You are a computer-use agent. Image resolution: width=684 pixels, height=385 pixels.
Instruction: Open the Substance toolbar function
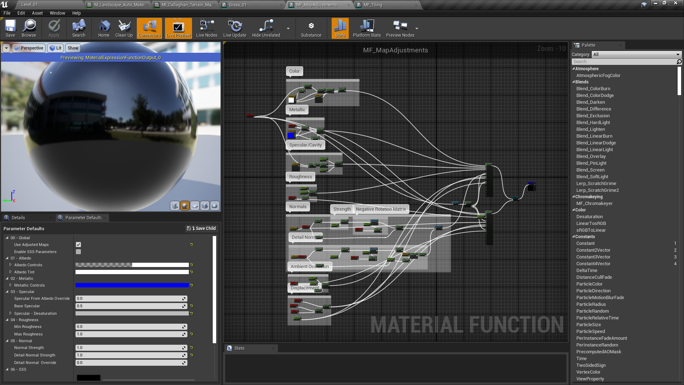click(311, 28)
